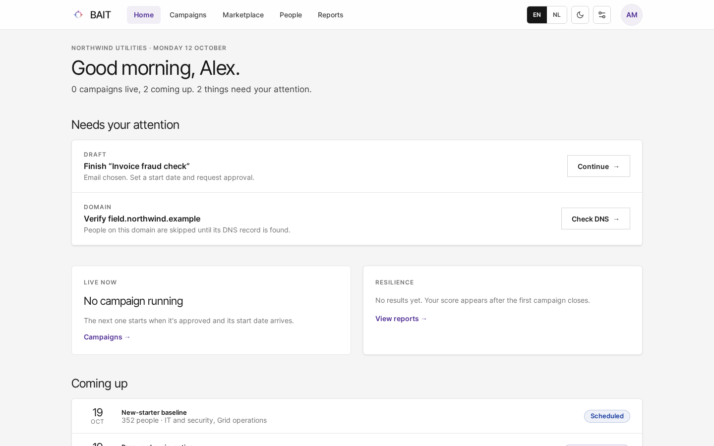Select the "Finish Invoice fraud check" title

[137, 166]
